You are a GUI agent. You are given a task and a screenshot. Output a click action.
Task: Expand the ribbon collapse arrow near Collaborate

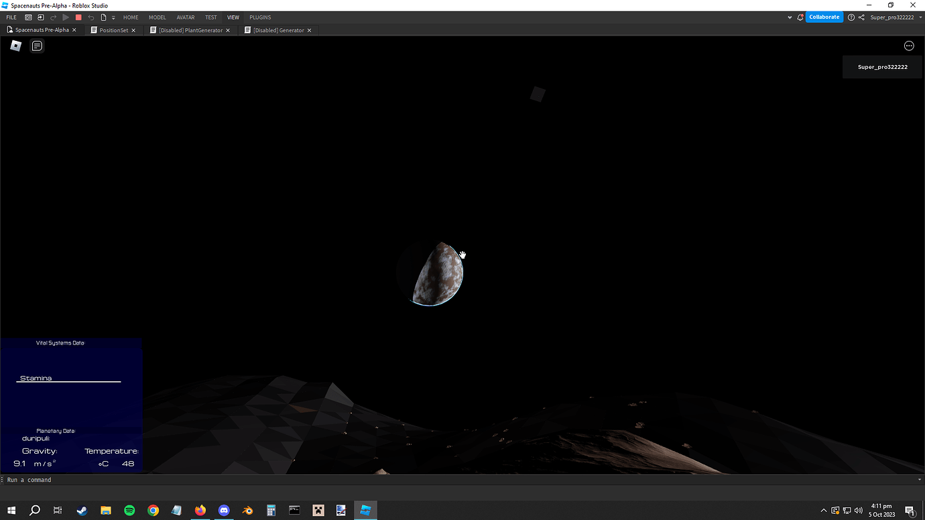790,17
